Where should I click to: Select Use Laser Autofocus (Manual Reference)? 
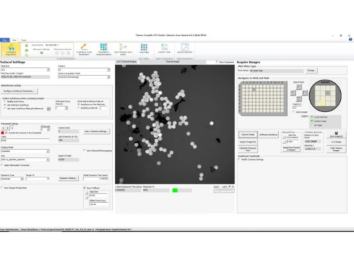pos(4,109)
